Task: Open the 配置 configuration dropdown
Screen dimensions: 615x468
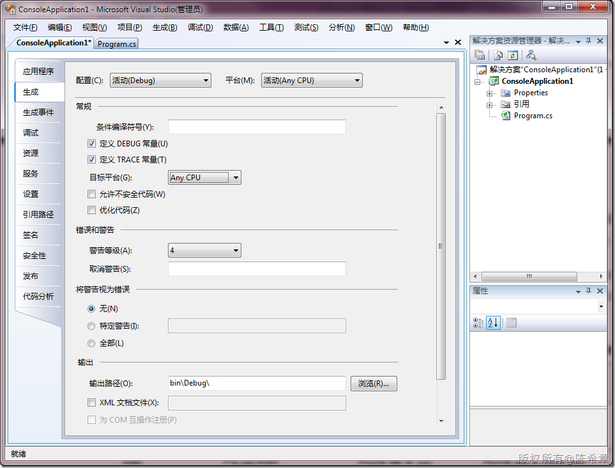Action: (160, 81)
